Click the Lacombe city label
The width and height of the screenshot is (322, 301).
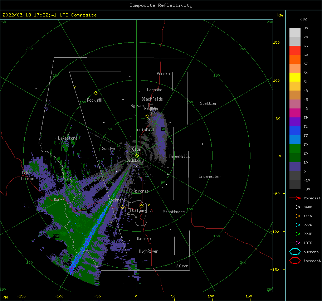155,90
